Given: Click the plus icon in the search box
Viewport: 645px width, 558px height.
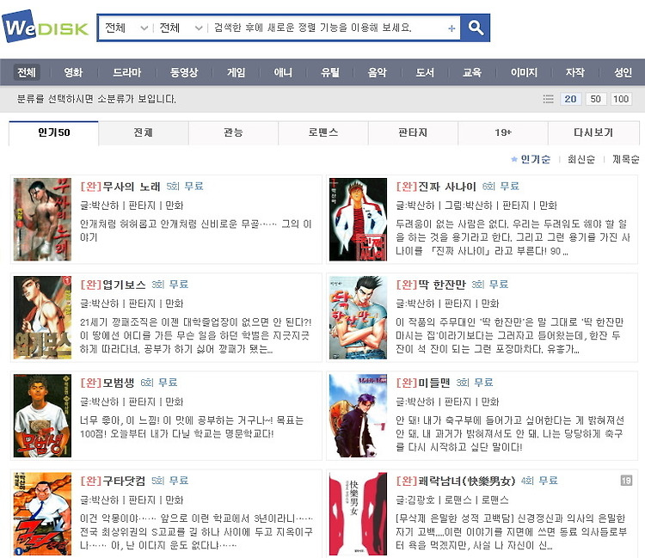Looking at the screenshot, I should (x=451, y=28).
